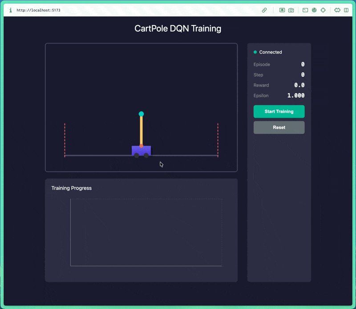Toggle the split view layout icon
This screenshot has height=309, width=356.
pos(347,10)
